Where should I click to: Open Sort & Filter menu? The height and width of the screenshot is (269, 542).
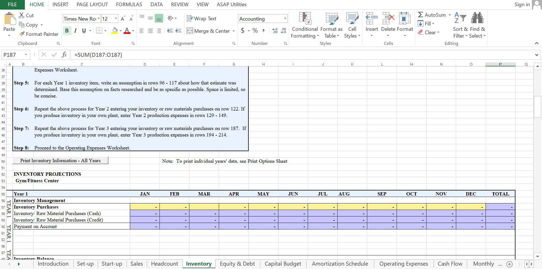460,25
